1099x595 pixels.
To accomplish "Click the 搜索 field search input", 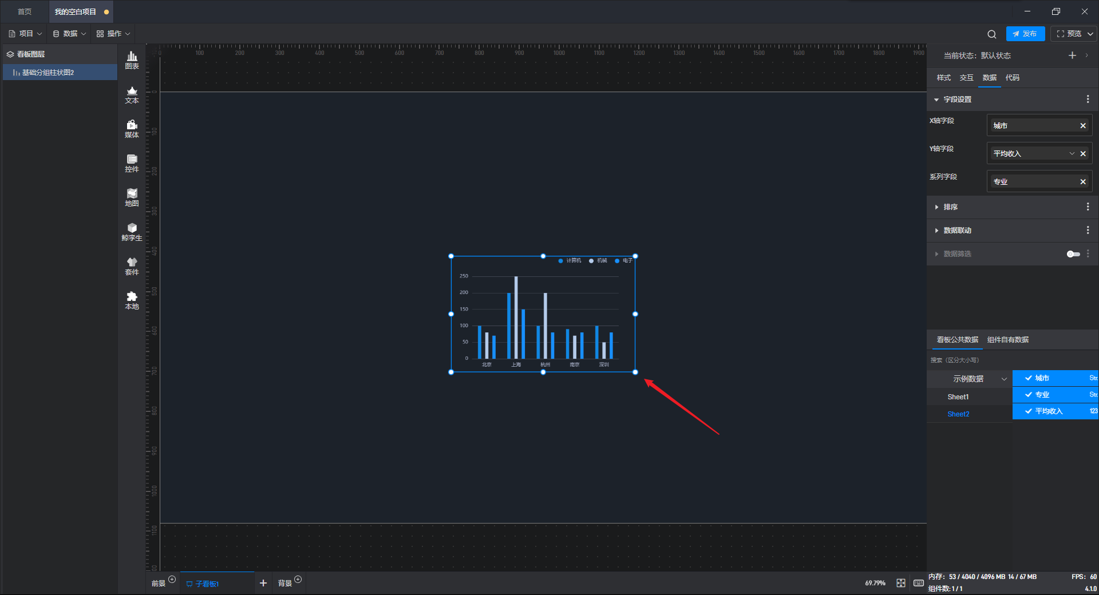I will tap(1012, 360).
